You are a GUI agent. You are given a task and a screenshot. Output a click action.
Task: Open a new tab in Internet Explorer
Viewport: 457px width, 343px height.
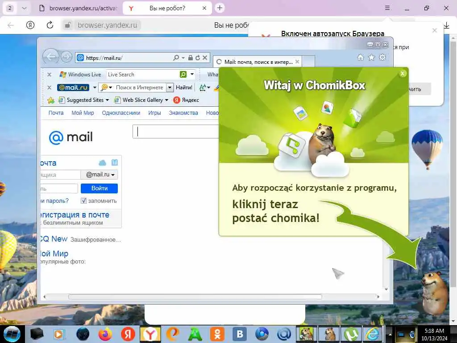point(309,62)
